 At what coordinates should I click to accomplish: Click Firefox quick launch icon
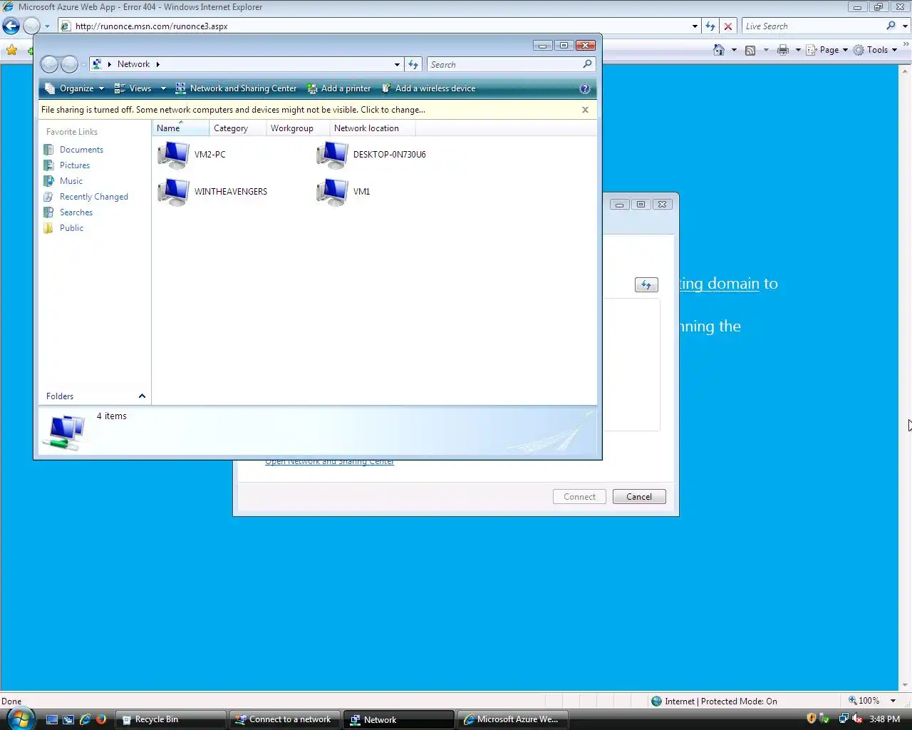[x=101, y=719]
